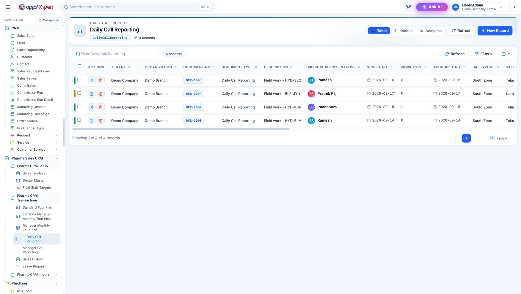Click the horizontal table scrollbar
The height and width of the screenshot is (294, 521).
(x=181, y=129)
